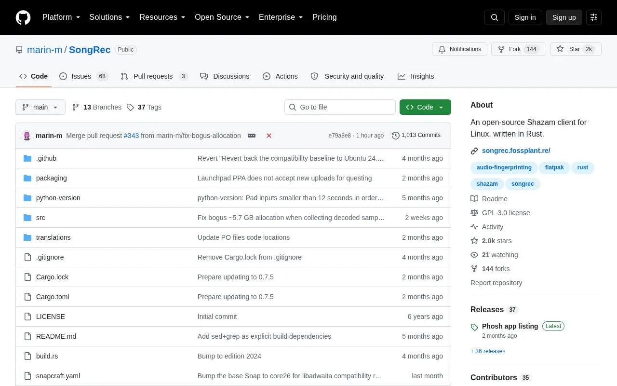
Task: Open the Discussions tab
Action: pos(225,76)
